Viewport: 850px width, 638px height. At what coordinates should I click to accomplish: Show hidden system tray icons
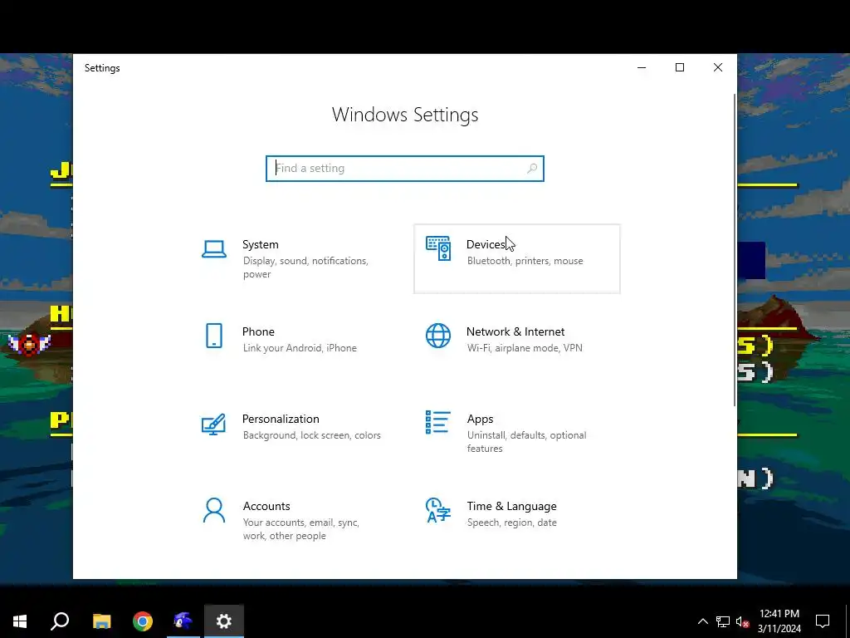(x=702, y=621)
